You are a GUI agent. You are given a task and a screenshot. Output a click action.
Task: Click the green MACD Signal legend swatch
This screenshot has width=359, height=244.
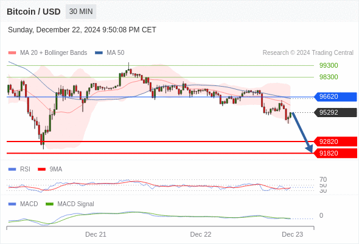point(49,204)
